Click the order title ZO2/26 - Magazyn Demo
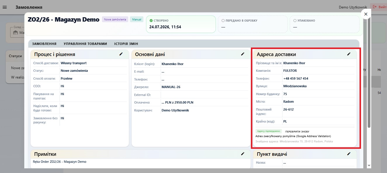 63,20
